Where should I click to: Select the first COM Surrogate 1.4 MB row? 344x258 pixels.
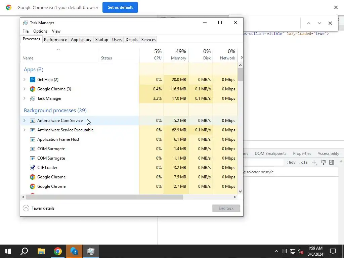tap(129, 149)
